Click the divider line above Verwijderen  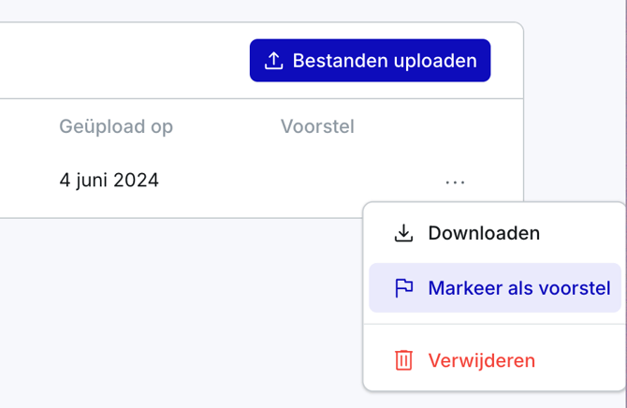point(494,325)
